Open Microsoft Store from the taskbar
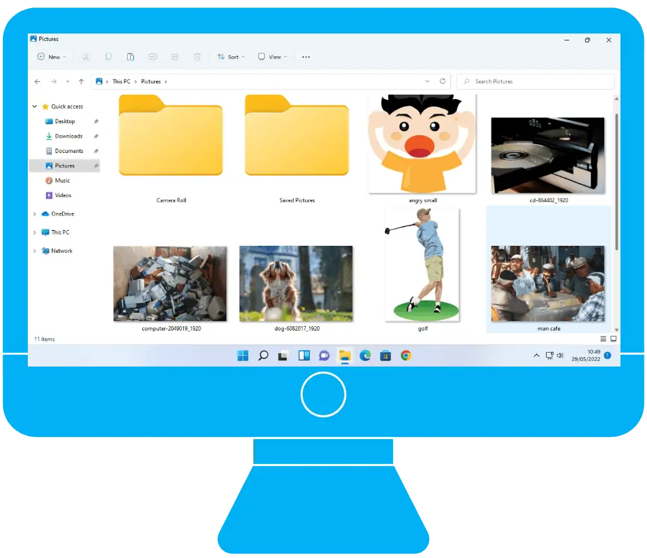The width and height of the screenshot is (647, 558). coord(385,355)
